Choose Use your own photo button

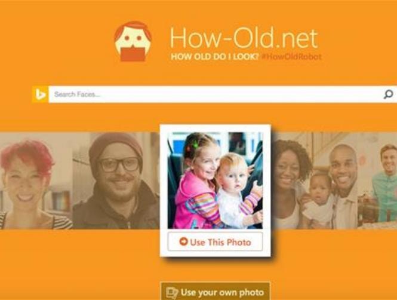click(215, 292)
